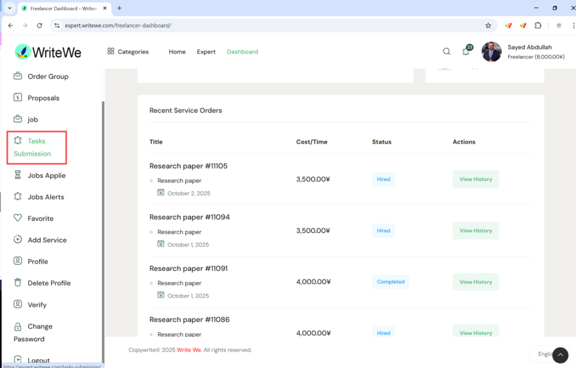Click the Jobs Alerts bell icon

tap(18, 197)
